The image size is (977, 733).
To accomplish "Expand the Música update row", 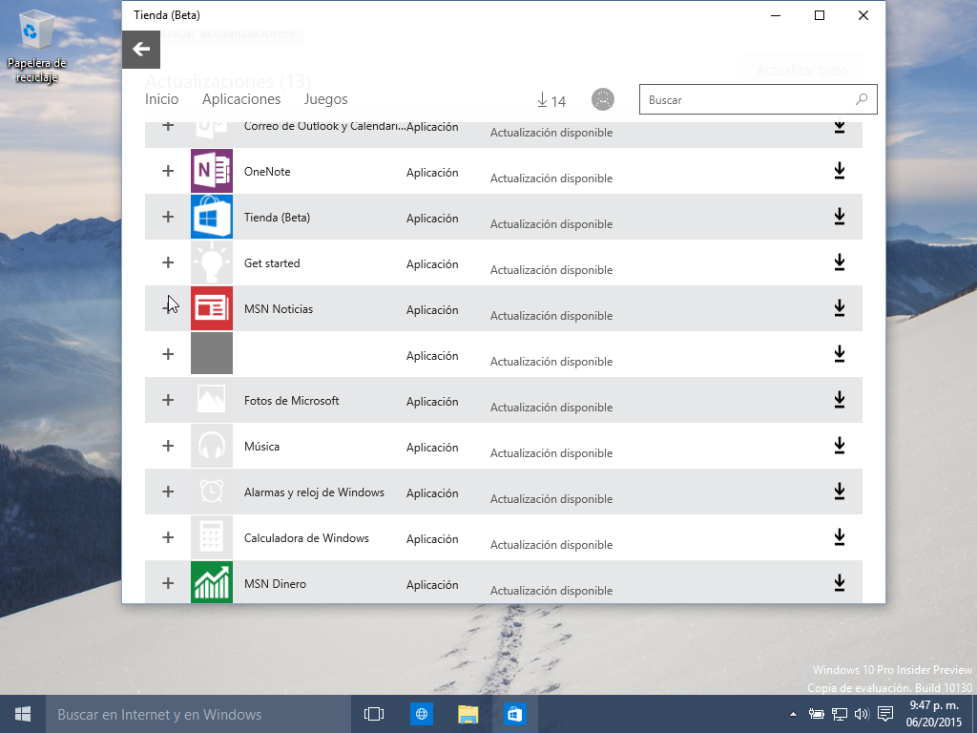I will pyautogui.click(x=168, y=446).
